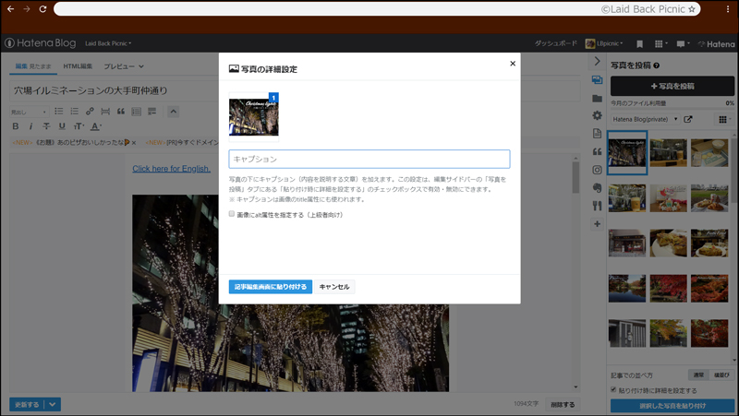Open the Hatena logo link at right
Image resolution: width=739 pixels, height=416 pixels.
[x=717, y=43]
